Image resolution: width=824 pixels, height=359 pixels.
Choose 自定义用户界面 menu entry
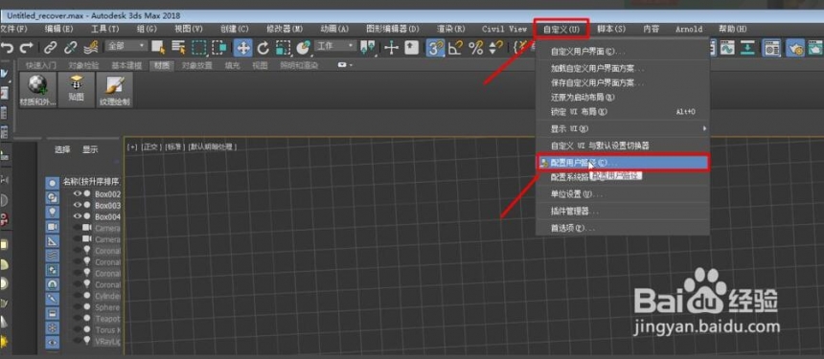point(623,52)
